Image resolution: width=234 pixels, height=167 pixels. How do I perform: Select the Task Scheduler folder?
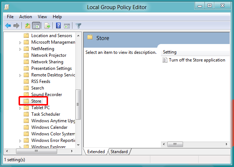tap(45, 114)
